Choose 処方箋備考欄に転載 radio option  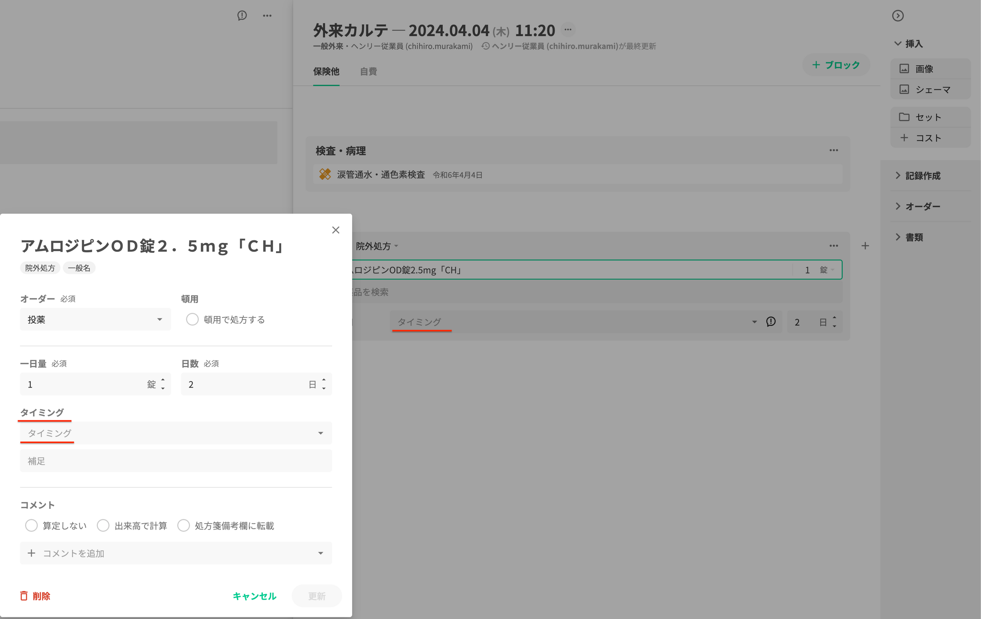tap(183, 525)
